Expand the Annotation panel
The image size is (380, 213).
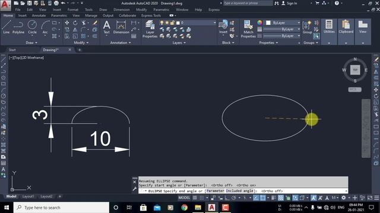point(121,43)
